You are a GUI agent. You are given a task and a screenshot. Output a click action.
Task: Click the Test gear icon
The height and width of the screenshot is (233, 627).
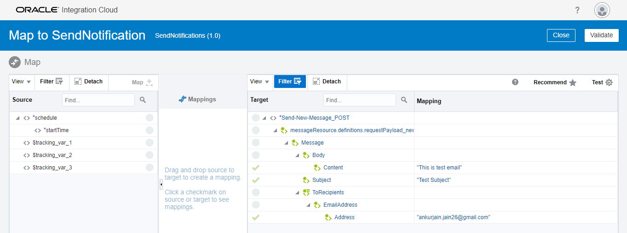tap(609, 82)
